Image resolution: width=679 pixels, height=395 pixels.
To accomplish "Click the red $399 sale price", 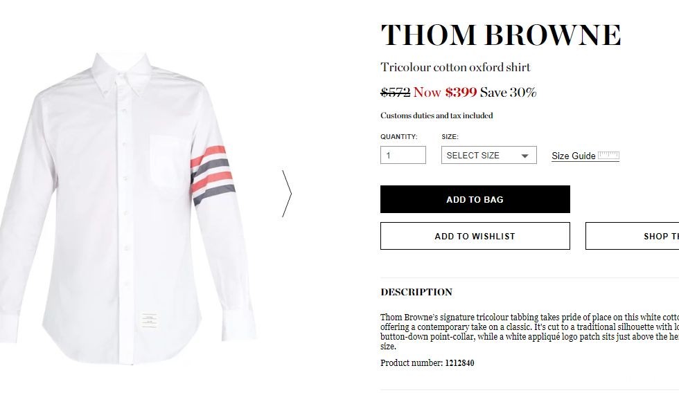I will pos(461,92).
